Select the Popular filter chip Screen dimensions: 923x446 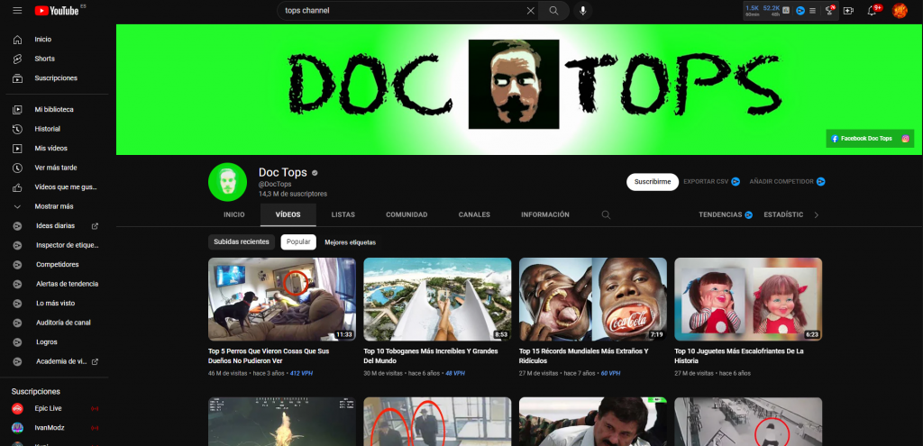(298, 241)
